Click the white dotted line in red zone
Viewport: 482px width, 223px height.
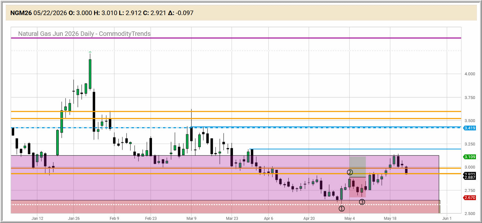[225, 204]
